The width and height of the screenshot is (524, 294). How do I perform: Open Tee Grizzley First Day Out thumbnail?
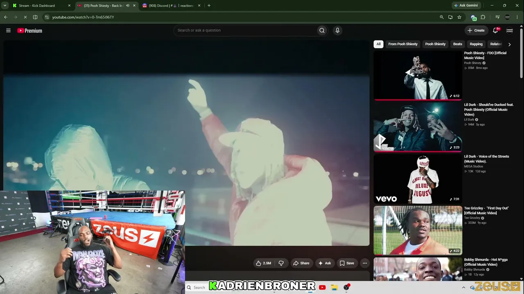(418, 230)
